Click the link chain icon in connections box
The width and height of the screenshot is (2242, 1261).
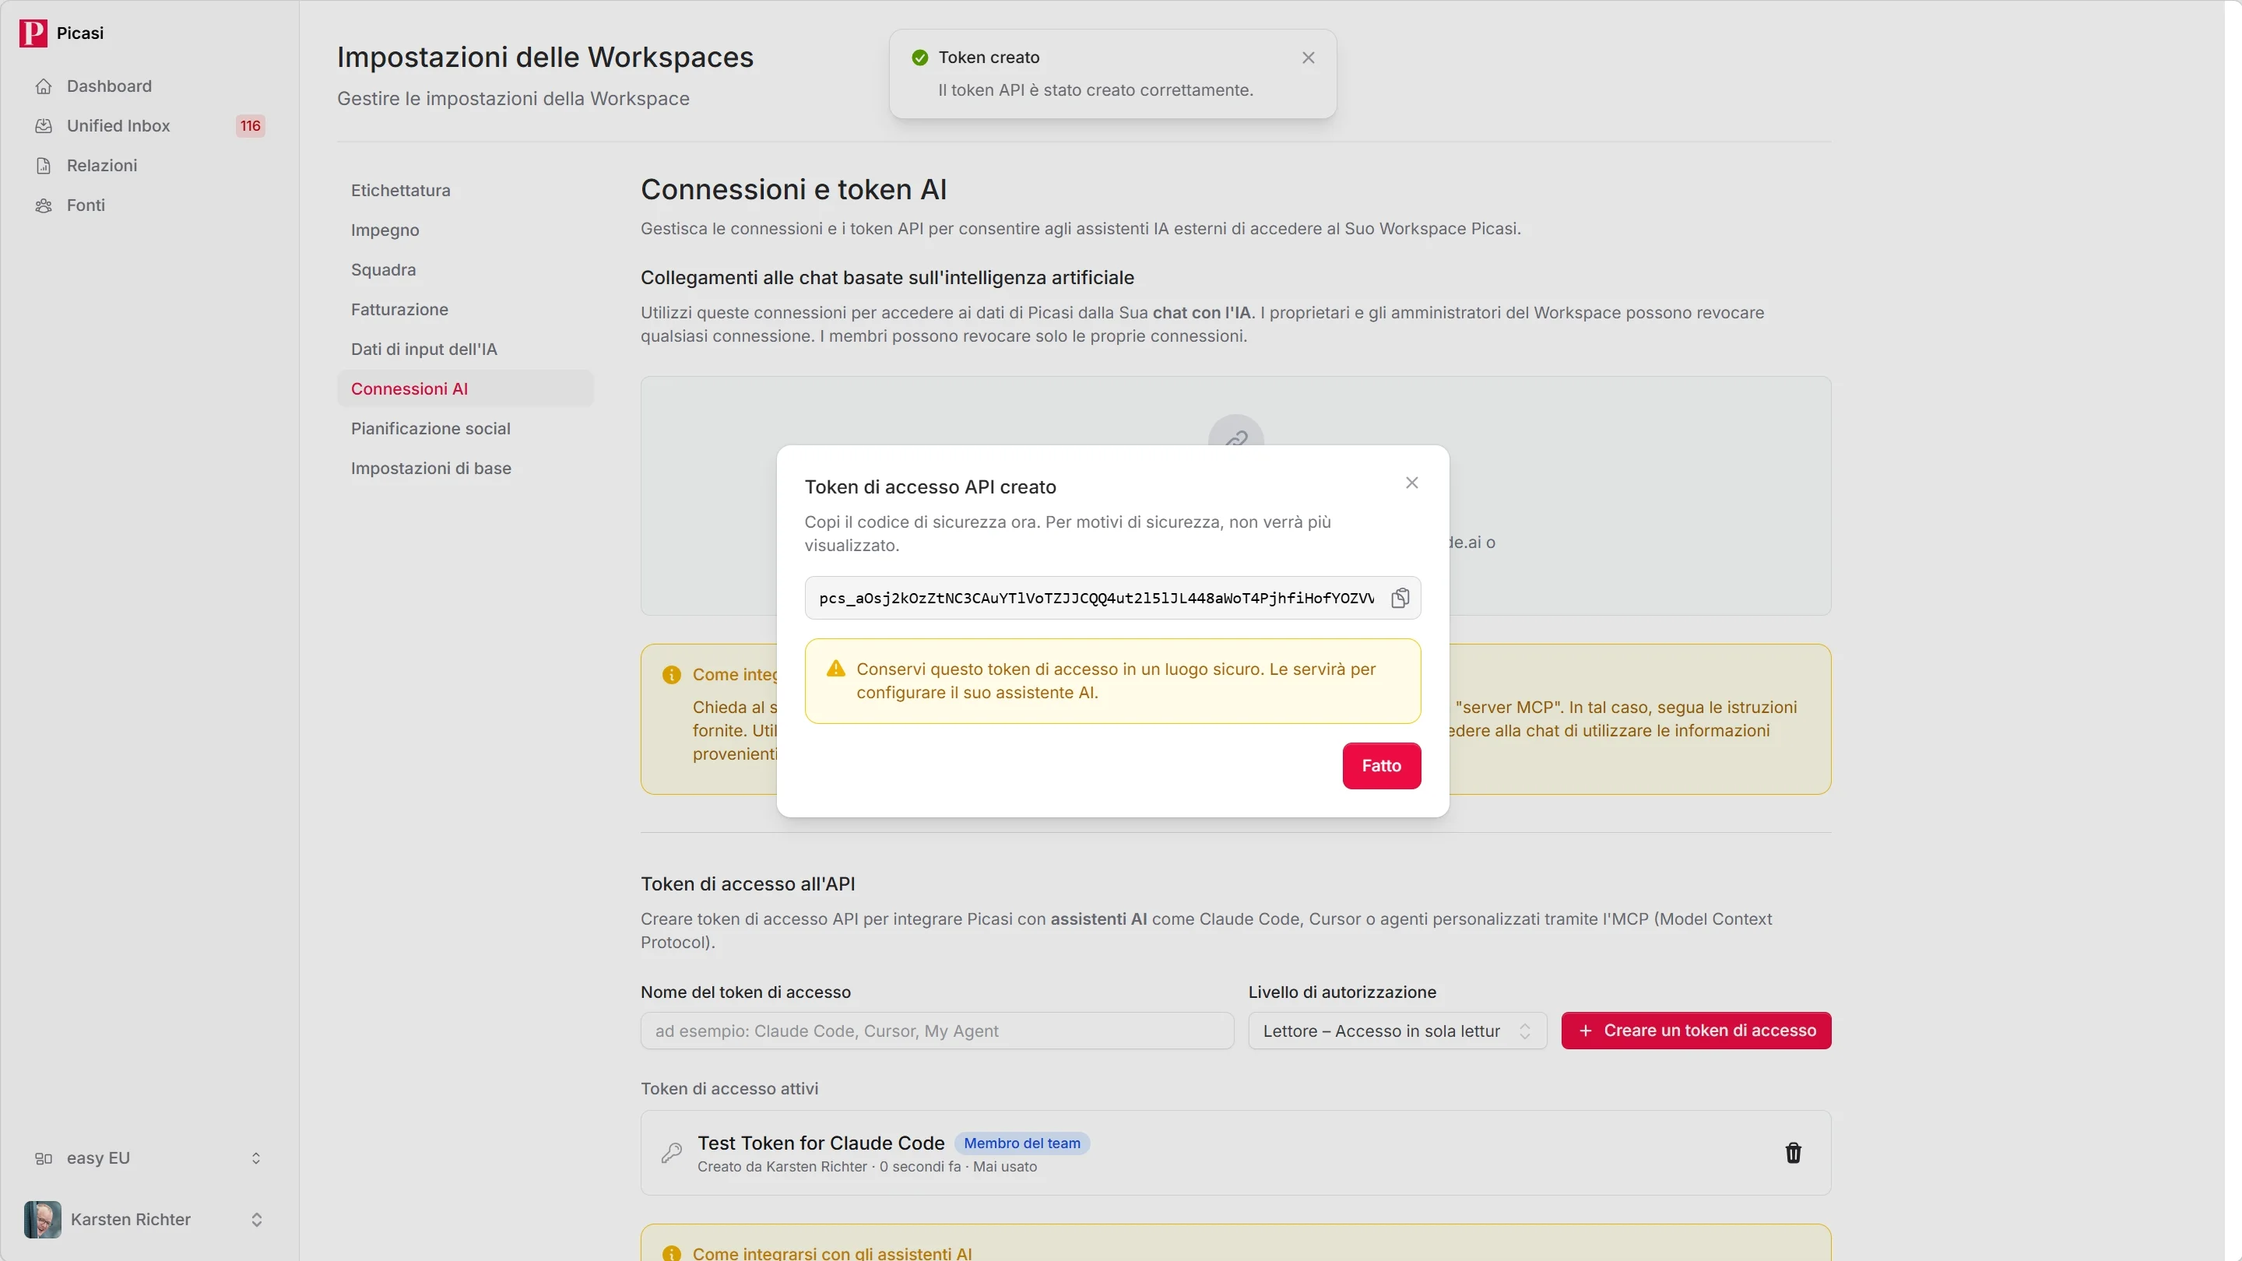point(1236,437)
